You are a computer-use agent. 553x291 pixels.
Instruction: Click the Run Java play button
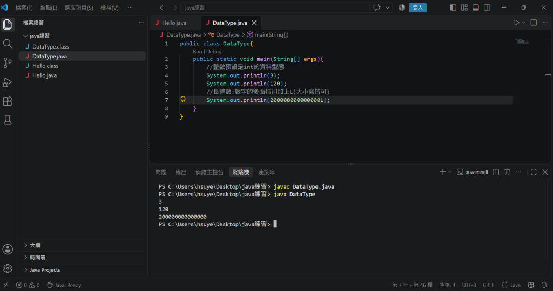pyautogui.click(x=516, y=23)
